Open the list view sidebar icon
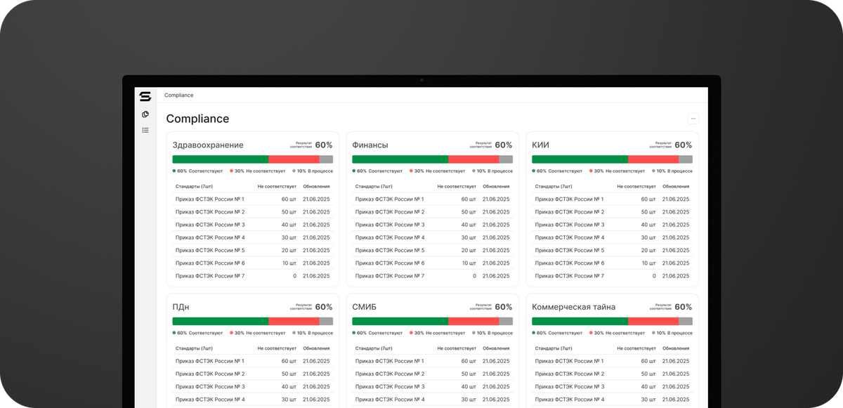 click(x=145, y=130)
